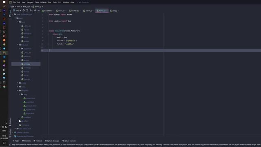Open the TODO tool window
Image resolution: width=261 pixels, height=147 pixels.
coord(16,141)
